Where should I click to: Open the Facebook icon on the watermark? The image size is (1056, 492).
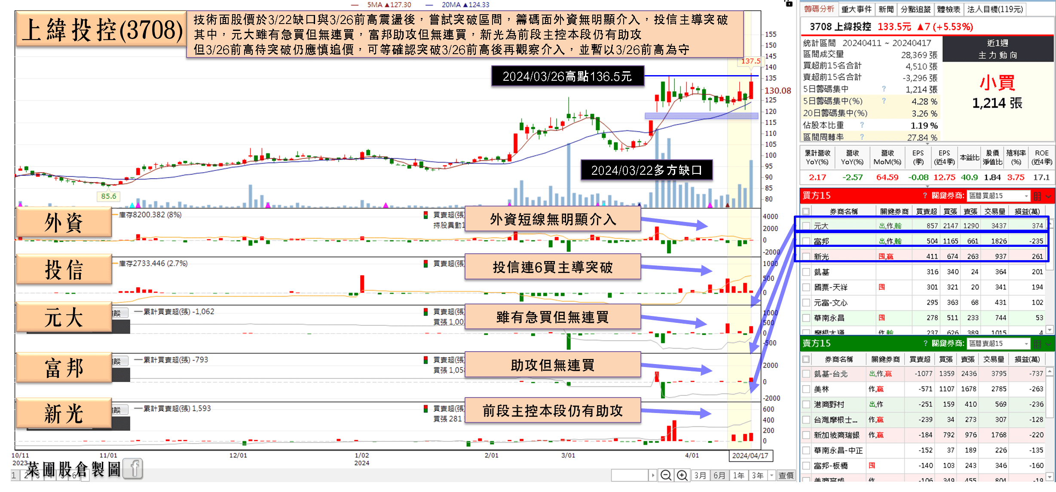click(133, 468)
